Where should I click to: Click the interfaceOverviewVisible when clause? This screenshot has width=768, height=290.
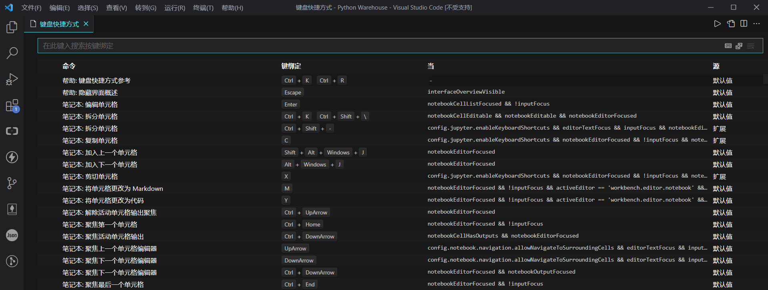[466, 92]
